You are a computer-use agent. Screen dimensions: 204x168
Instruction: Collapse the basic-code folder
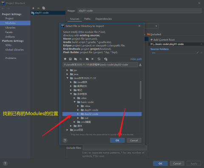(x=74, y=102)
